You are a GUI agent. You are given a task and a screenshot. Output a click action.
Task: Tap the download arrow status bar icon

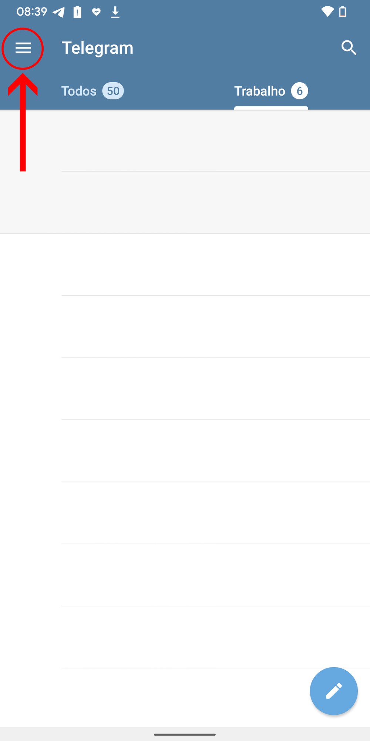115,12
